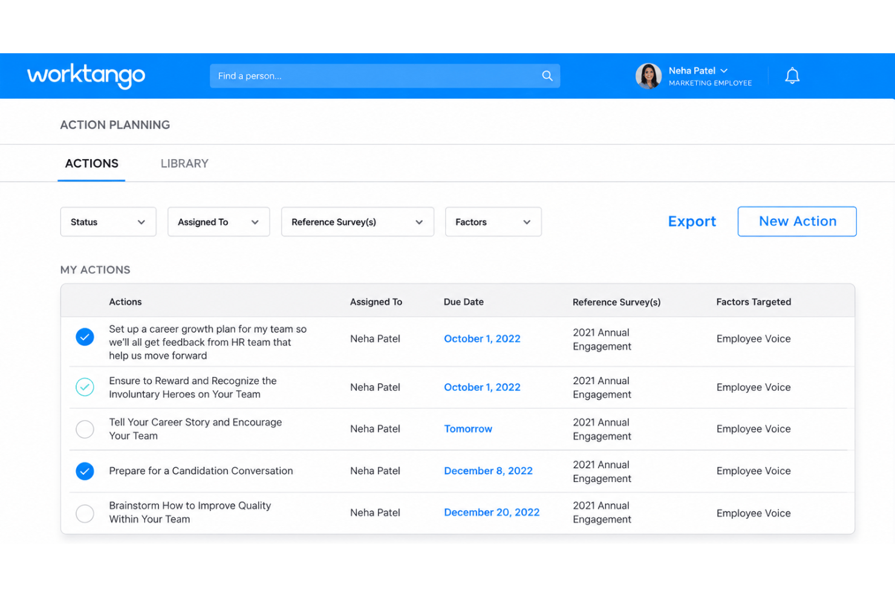Click the search magnifier icon

point(547,76)
